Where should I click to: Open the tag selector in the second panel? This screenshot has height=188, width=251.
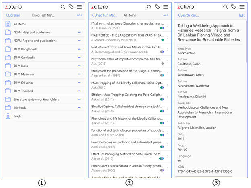pos(158,7)
